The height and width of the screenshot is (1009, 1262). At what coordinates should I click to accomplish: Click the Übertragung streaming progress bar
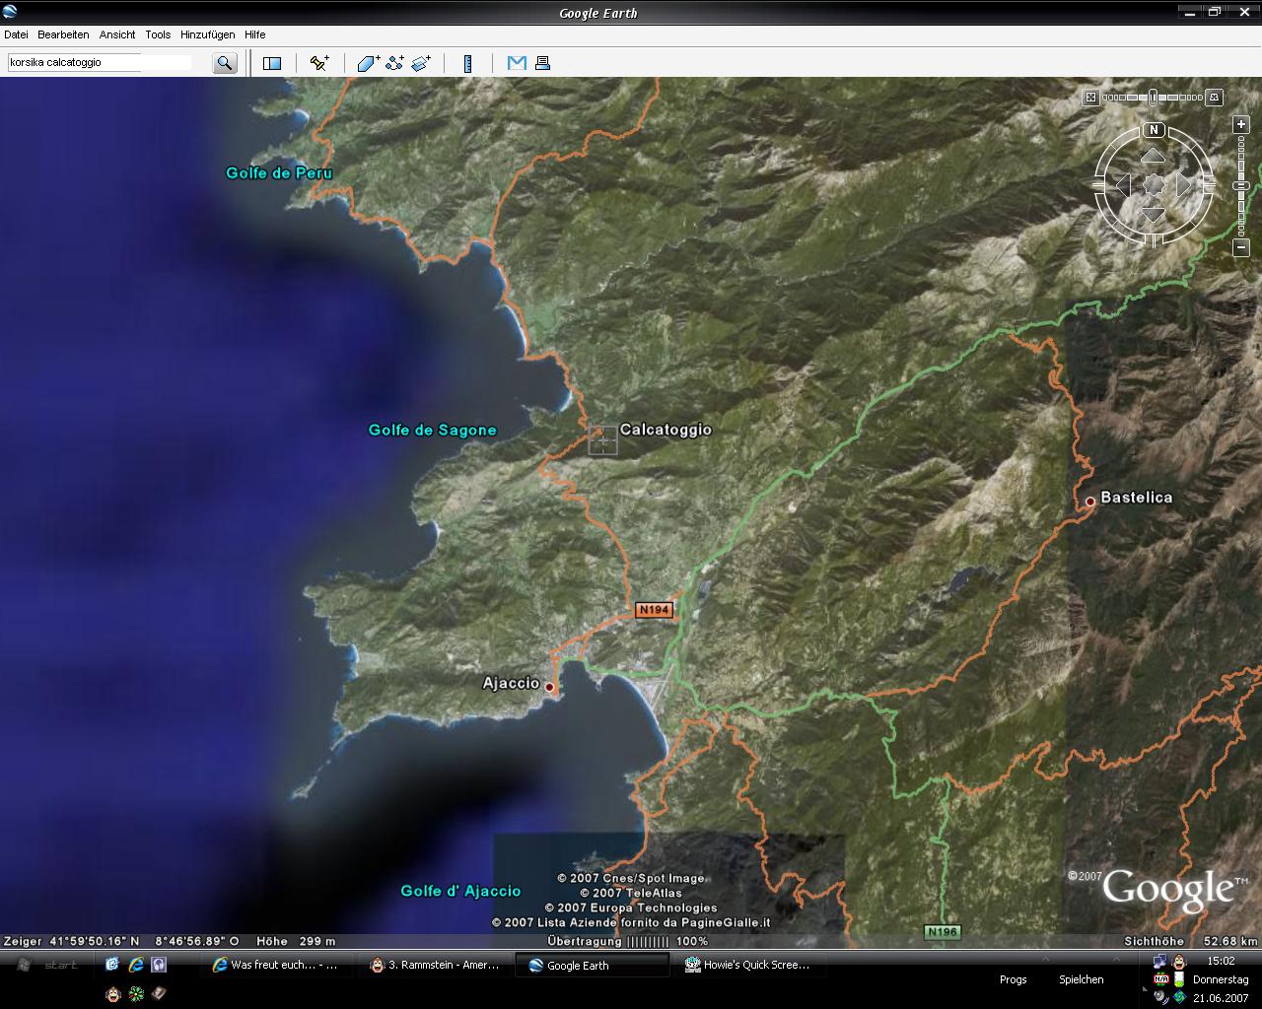[647, 942]
